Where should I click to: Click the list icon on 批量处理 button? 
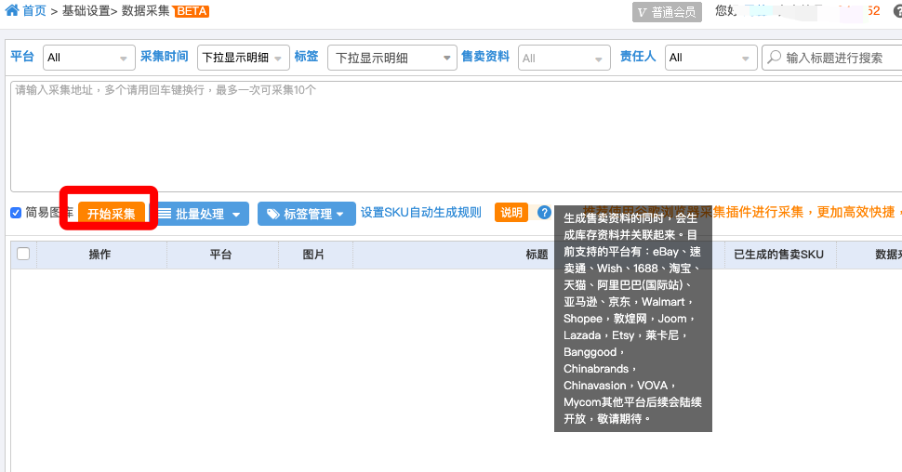[166, 214]
